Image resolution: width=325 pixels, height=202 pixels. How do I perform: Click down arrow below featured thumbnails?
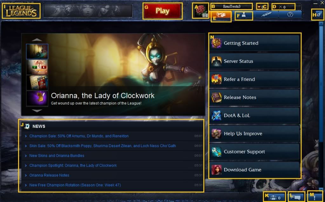click(x=37, y=111)
